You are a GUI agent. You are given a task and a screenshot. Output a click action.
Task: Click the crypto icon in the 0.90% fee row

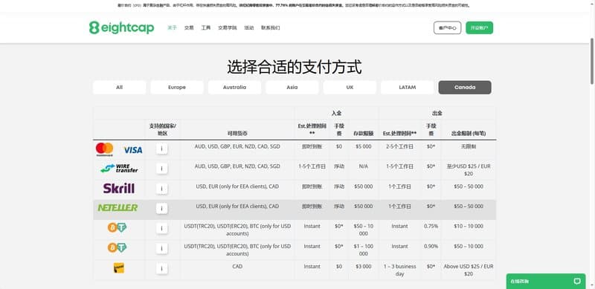(x=117, y=247)
